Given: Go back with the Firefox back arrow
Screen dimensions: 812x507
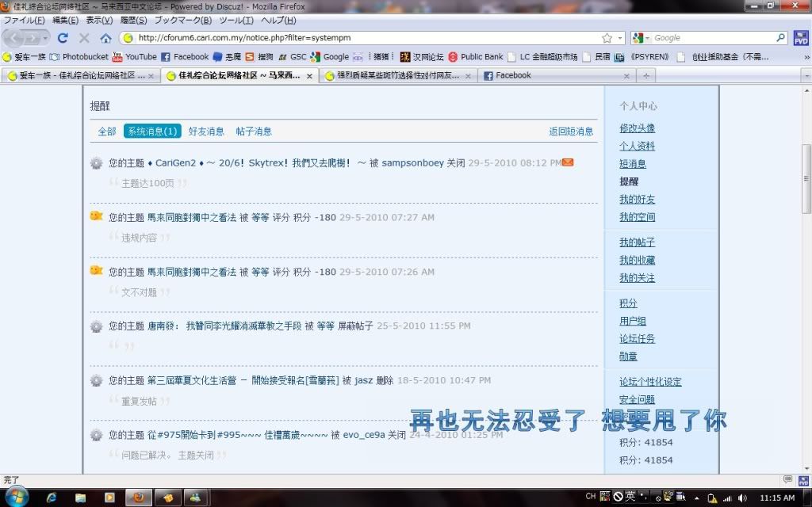Looking at the screenshot, I should click(x=13, y=38).
